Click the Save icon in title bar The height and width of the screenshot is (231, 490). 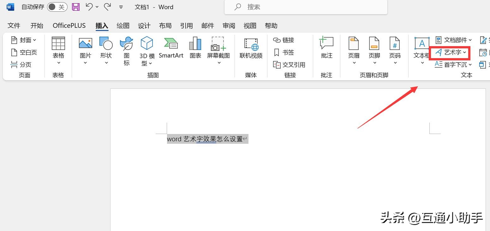(x=76, y=7)
